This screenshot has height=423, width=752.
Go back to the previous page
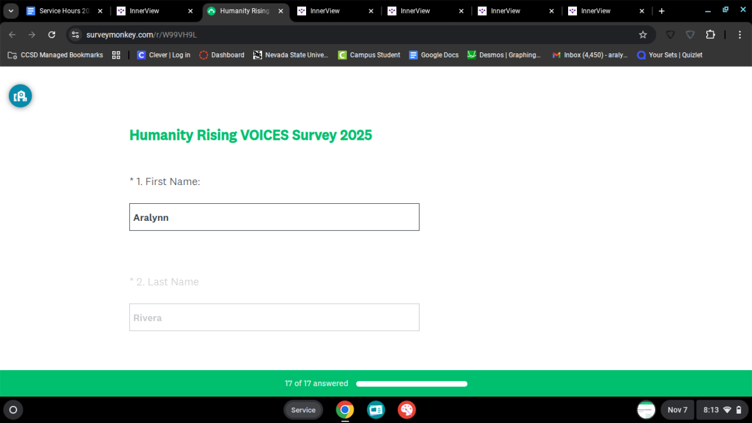(12, 35)
